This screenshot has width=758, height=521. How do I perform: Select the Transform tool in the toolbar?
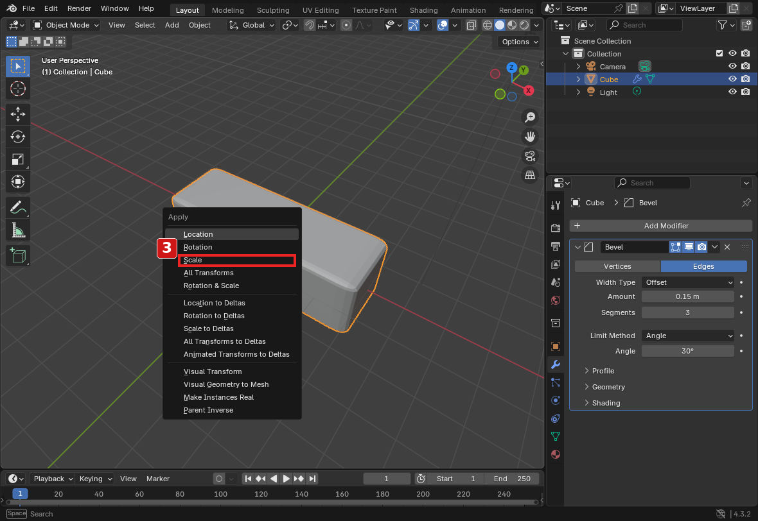point(18,182)
